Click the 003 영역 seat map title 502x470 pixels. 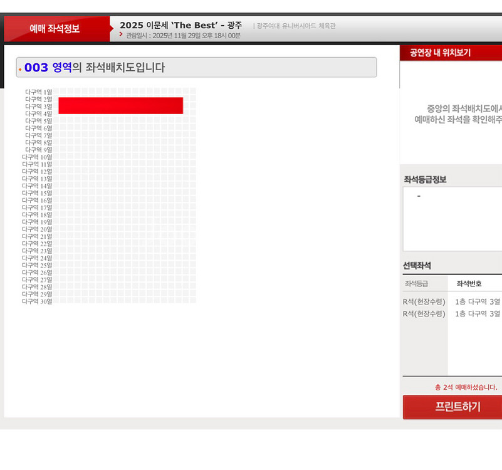pyautogui.click(x=94, y=67)
